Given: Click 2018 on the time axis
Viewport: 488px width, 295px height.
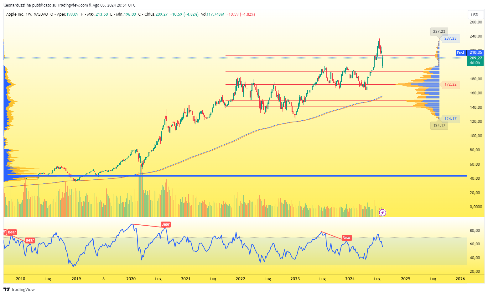Looking at the screenshot, I should pyautogui.click(x=20, y=279).
